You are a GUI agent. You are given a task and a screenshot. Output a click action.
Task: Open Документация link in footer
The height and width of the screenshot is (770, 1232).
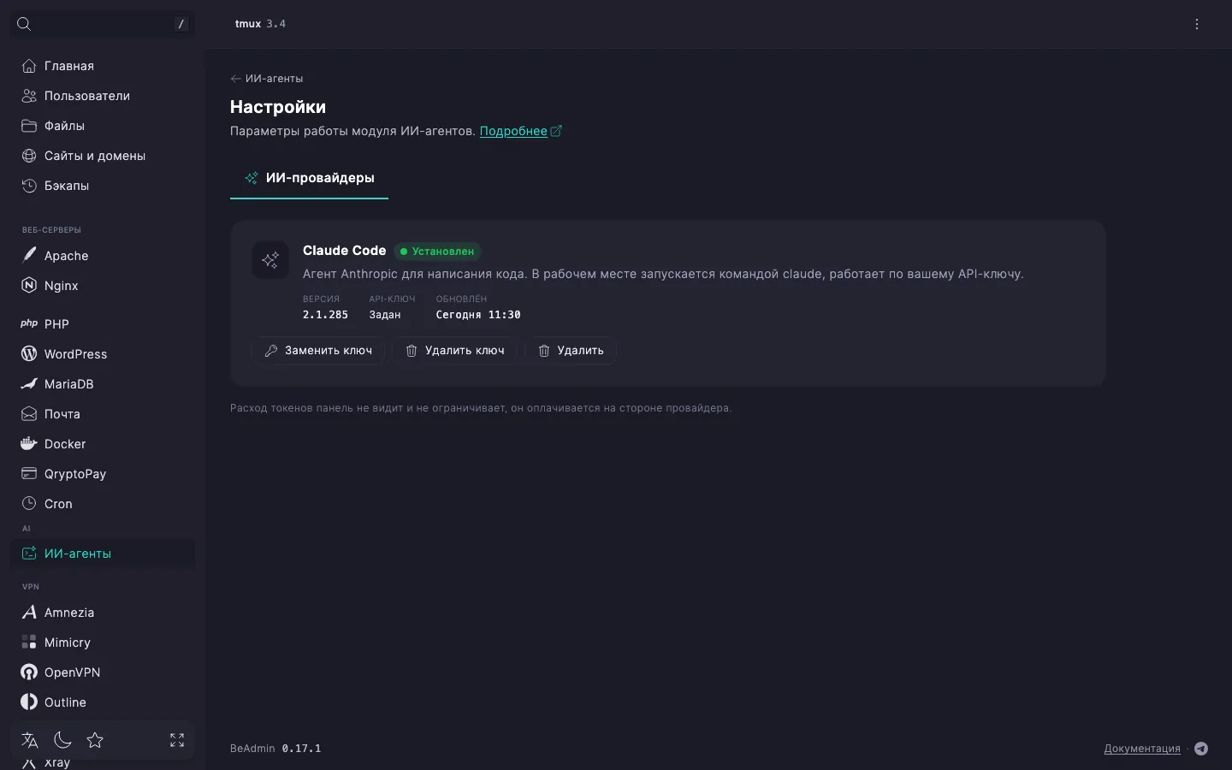tap(1142, 749)
